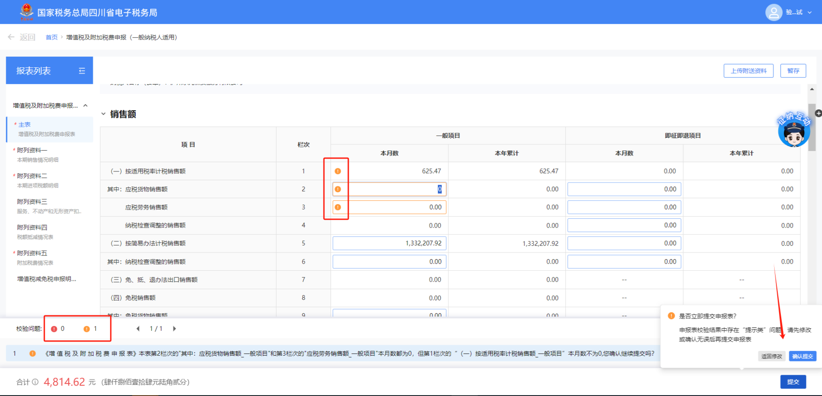Open 征纳互动 assistant avatar
The height and width of the screenshot is (396, 822).
(794, 129)
